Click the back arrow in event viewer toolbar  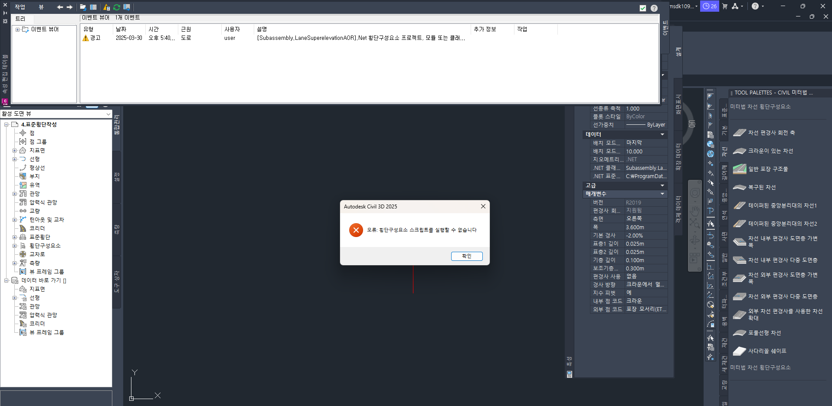point(60,7)
